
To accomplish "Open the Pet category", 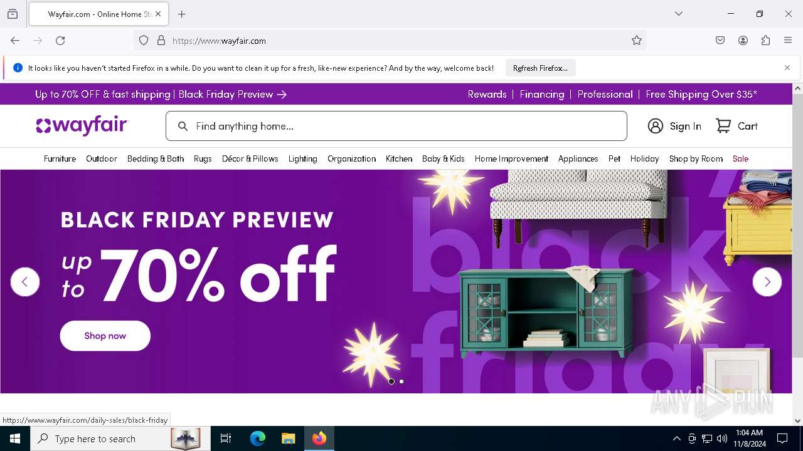I will [x=615, y=158].
